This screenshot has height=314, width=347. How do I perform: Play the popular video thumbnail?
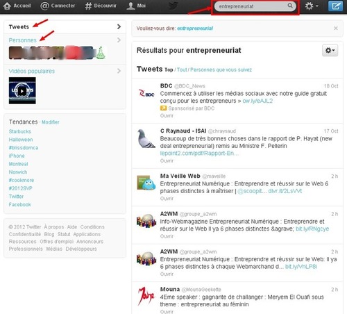point(22,91)
